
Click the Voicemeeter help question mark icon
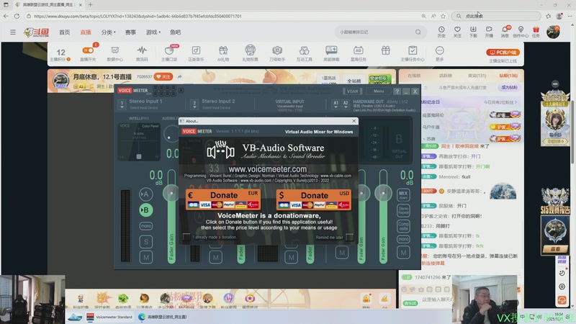coord(397,91)
